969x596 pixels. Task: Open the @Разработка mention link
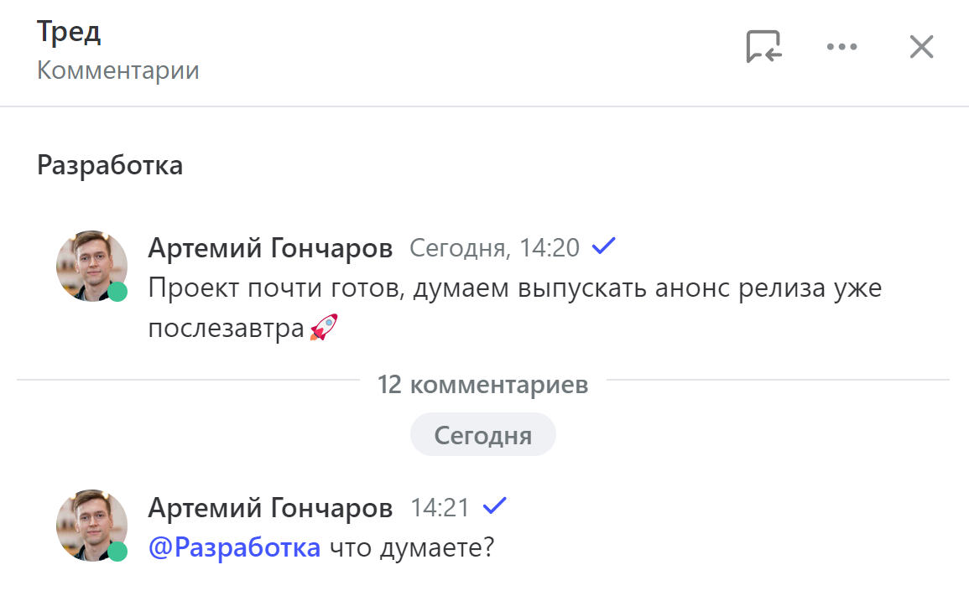coord(233,547)
